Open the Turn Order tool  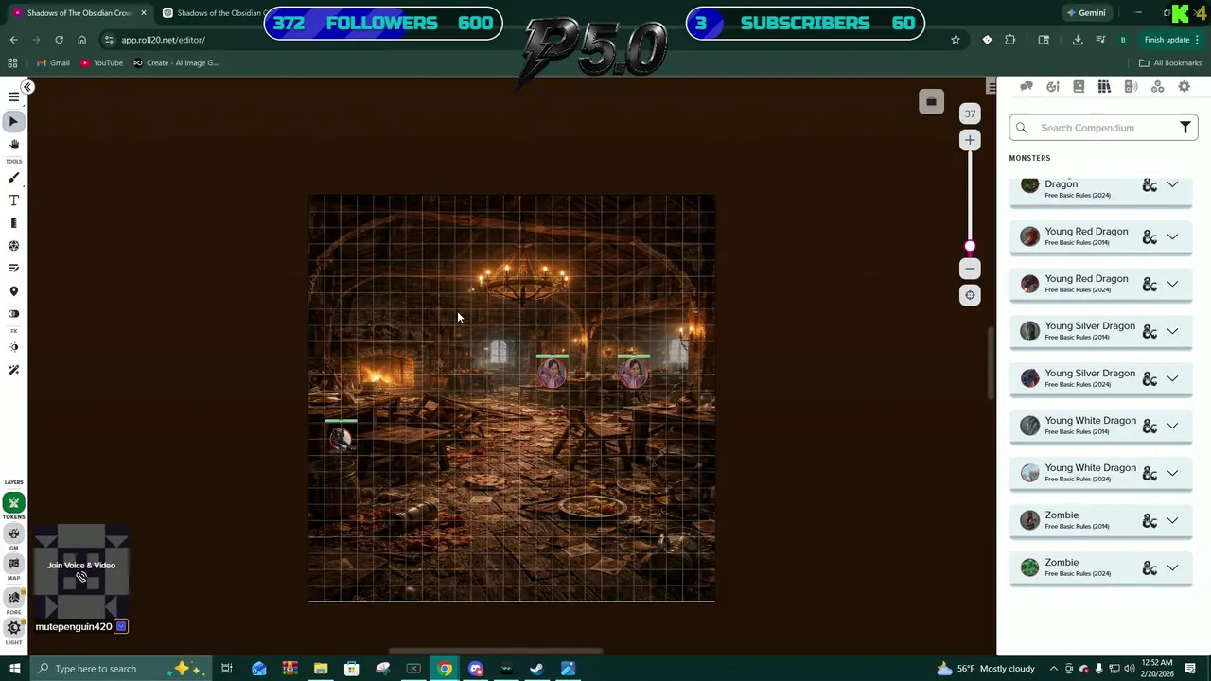(13, 269)
